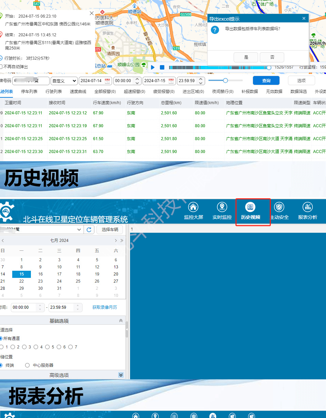
Task: Open the 报表分析 chart icon
Action: click(308, 207)
